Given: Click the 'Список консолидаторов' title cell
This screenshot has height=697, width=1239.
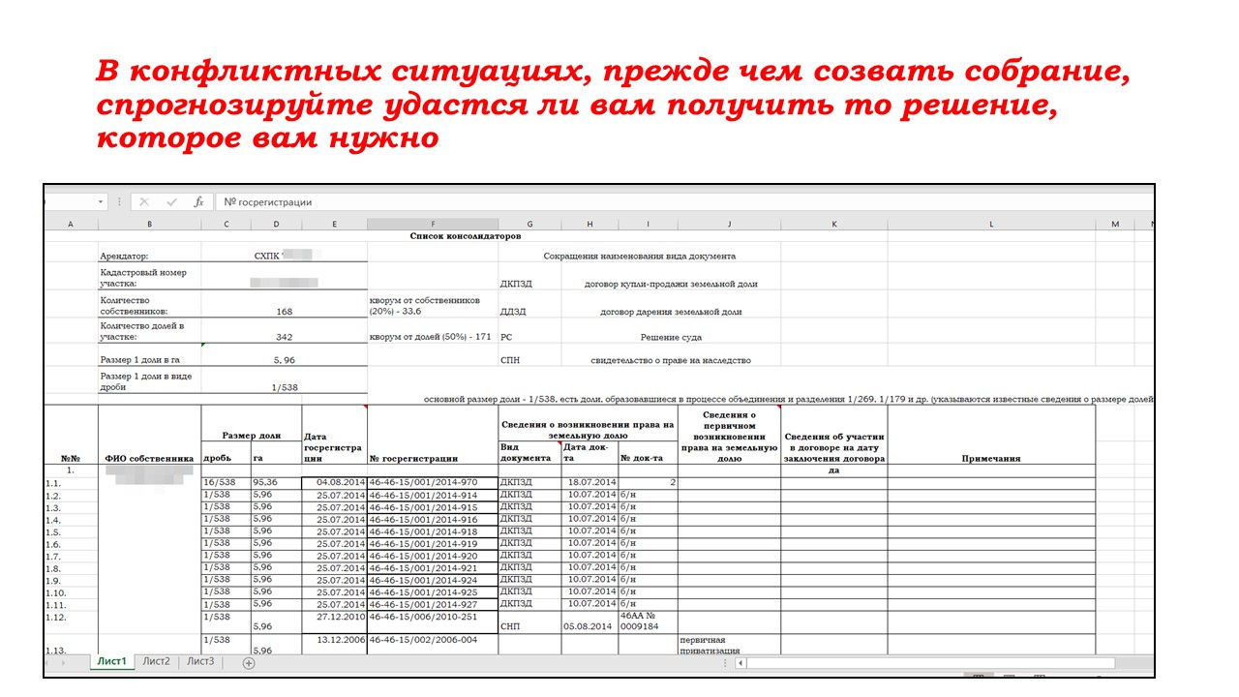Looking at the screenshot, I should (x=466, y=235).
